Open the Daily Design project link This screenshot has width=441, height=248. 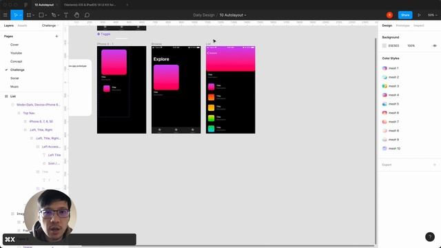click(204, 15)
